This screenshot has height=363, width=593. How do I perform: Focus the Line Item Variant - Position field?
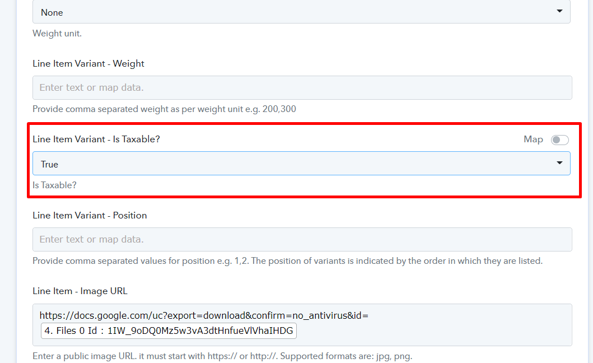[x=302, y=240]
